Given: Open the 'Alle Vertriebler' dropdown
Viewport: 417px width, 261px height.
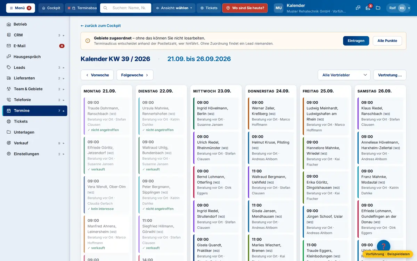Looking at the screenshot, I should pos(344,75).
